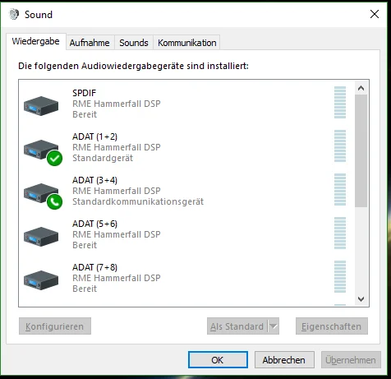Viewport: 391px width, 379px height.
Task: Click 'RME Hammerfall DSP' under ADAT (7+8)
Action: point(117,278)
